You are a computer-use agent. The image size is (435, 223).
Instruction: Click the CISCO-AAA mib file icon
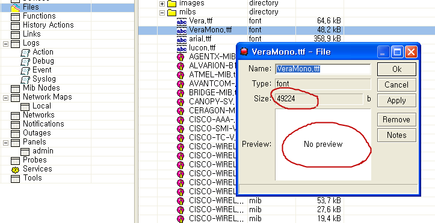coord(180,120)
